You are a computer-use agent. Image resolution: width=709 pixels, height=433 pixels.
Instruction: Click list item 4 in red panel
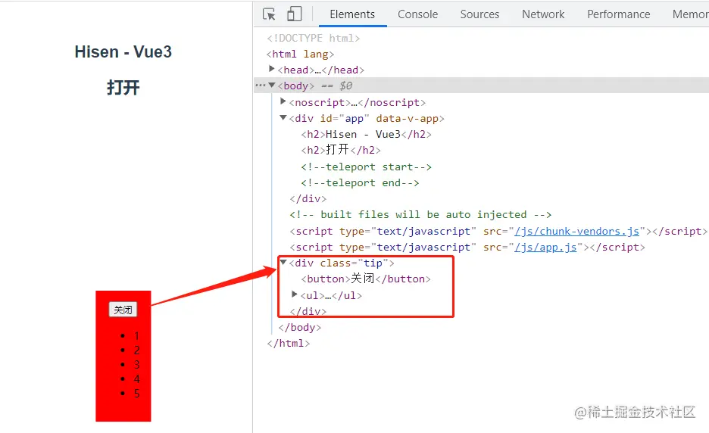coord(136,378)
